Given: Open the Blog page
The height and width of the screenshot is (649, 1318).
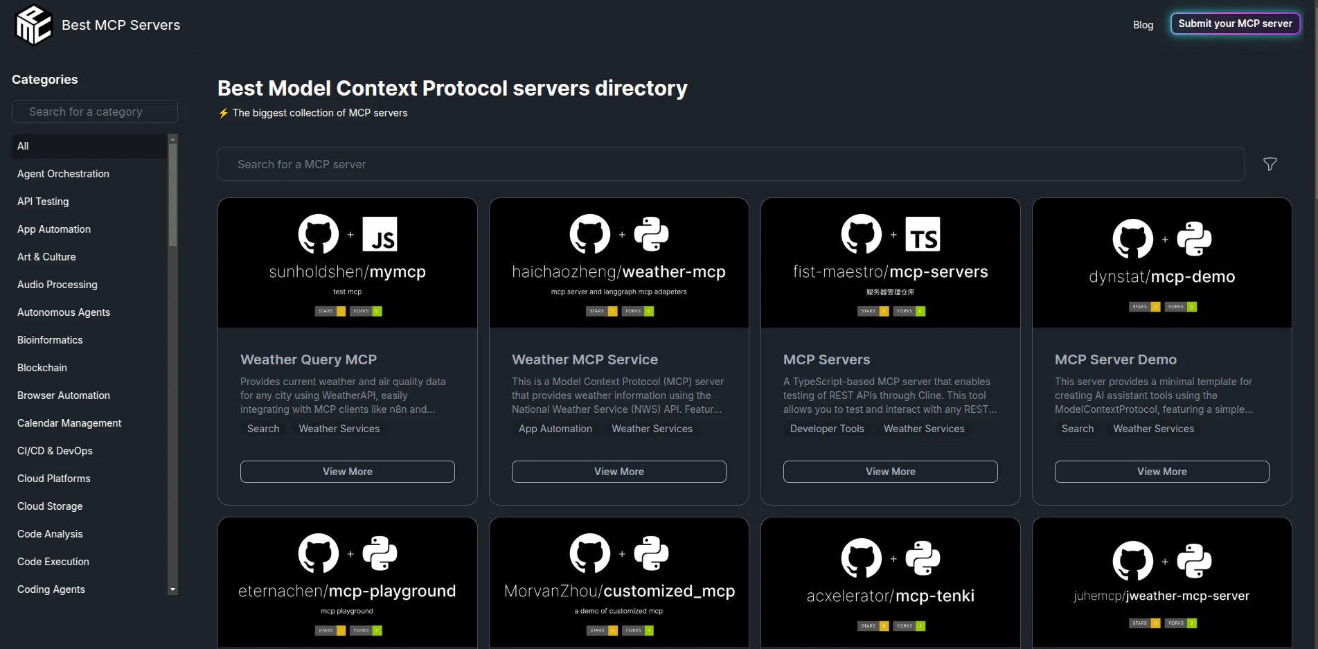Looking at the screenshot, I should tap(1142, 25).
